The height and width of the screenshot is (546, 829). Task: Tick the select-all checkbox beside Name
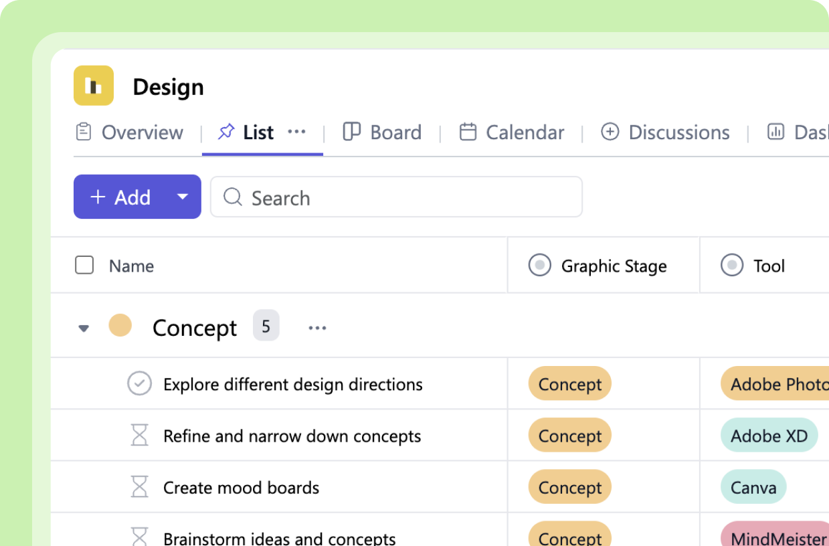click(84, 266)
